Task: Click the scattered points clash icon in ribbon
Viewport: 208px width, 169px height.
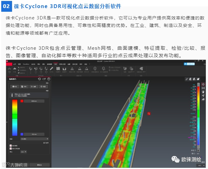Action: click(x=125, y=69)
